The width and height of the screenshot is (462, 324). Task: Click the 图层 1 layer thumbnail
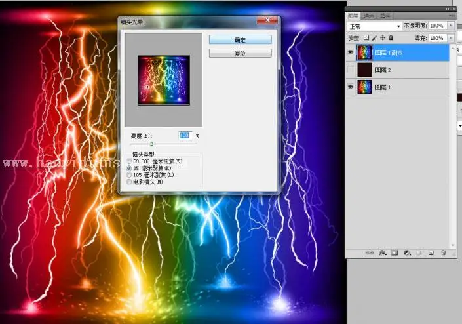(364, 87)
